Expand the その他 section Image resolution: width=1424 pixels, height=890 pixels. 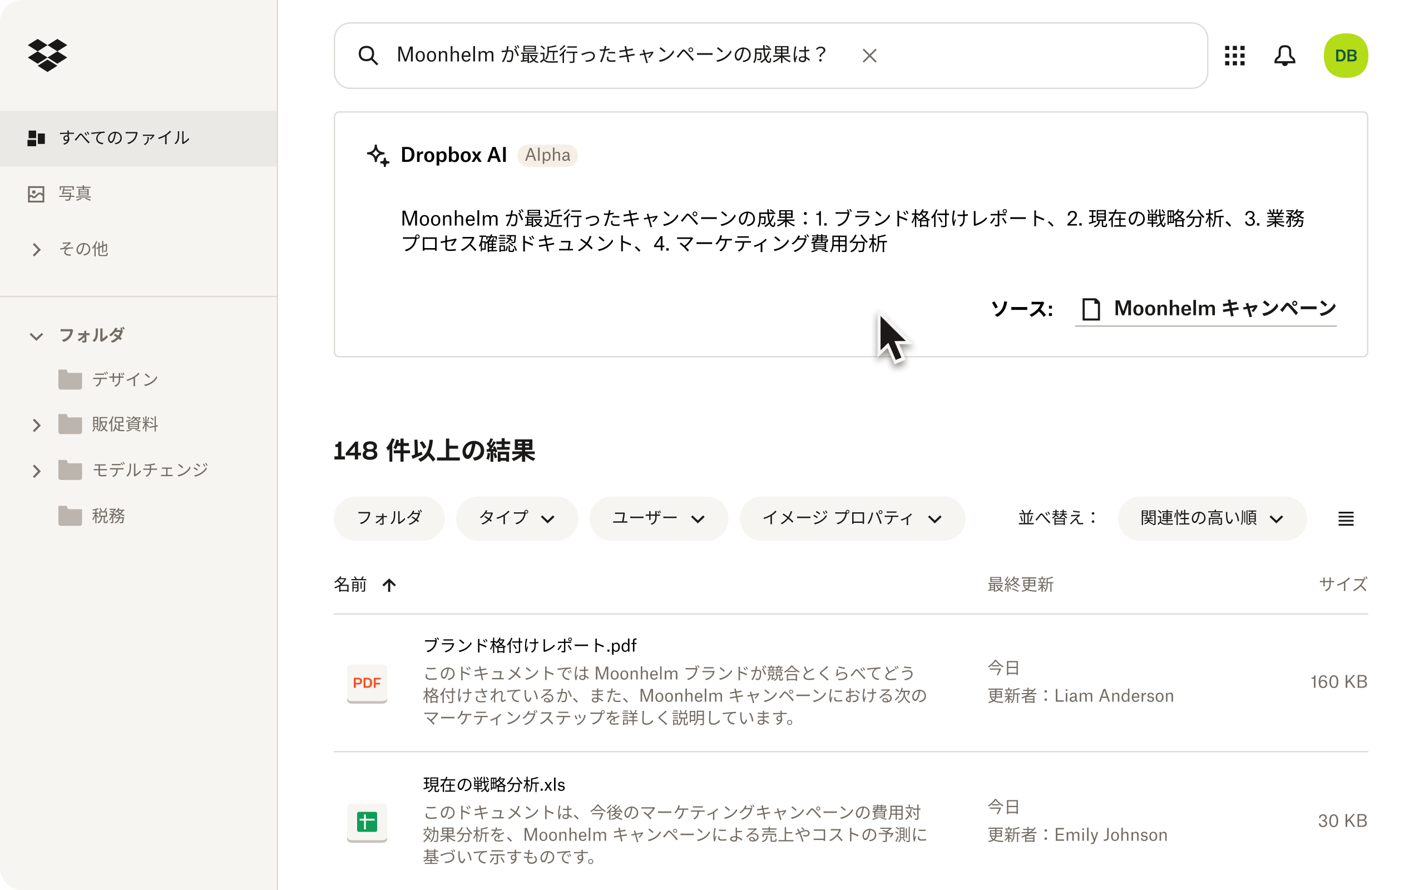click(37, 250)
